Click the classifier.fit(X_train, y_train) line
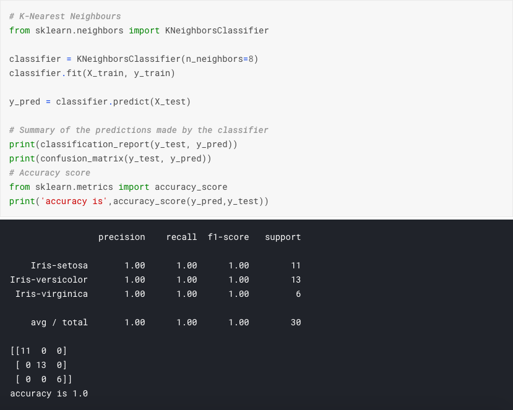Viewport: 513px width, 410px height. [x=92, y=74]
